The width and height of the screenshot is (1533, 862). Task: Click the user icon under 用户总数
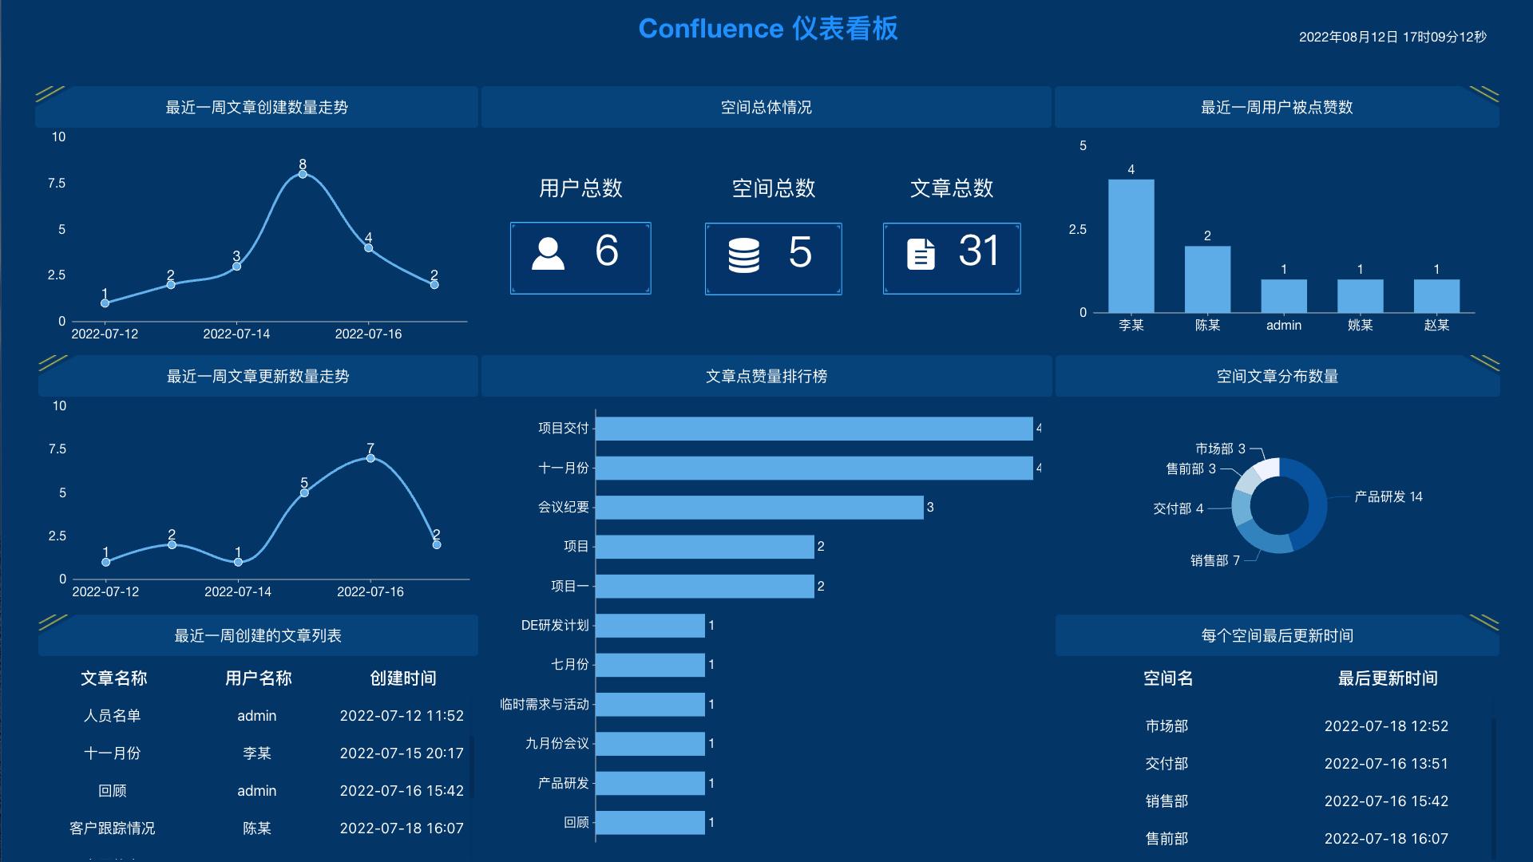(x=550, y=255)
